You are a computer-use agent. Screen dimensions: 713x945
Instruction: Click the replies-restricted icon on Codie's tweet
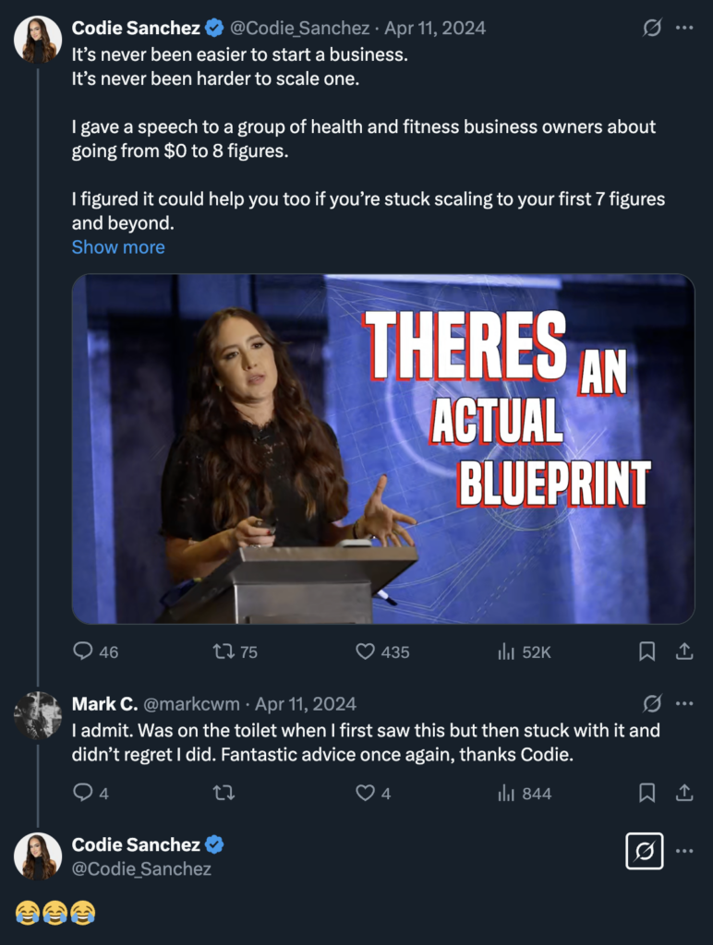[x=650, y=28]
